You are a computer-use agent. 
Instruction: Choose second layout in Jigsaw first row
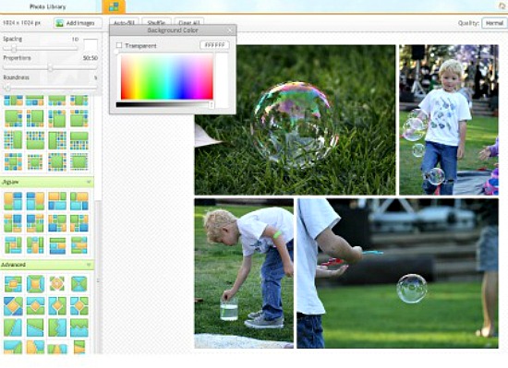(x=35, y=201)
